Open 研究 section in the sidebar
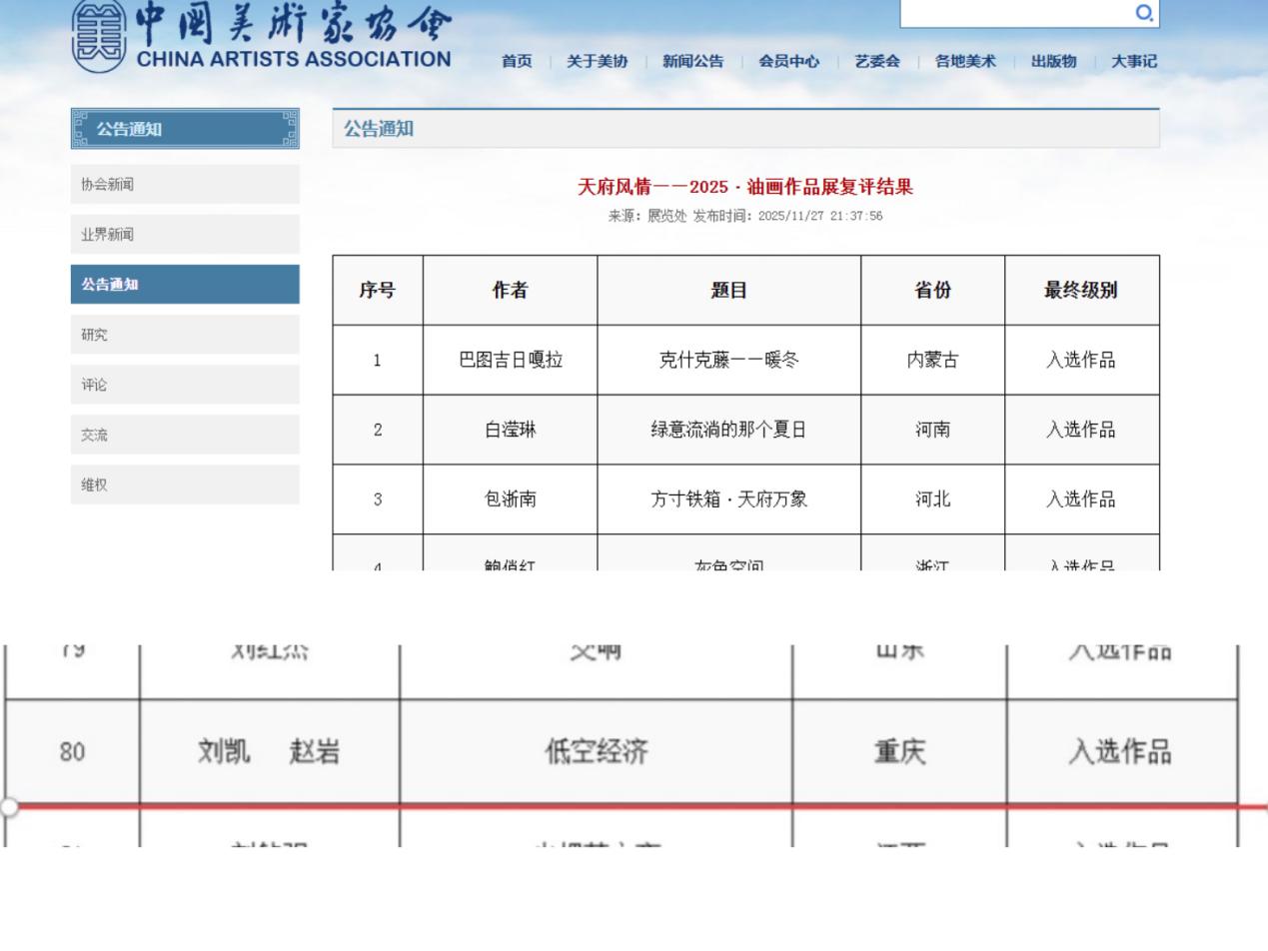The height and width of the screenshot is (951, 1268). [x=185, y=335]
